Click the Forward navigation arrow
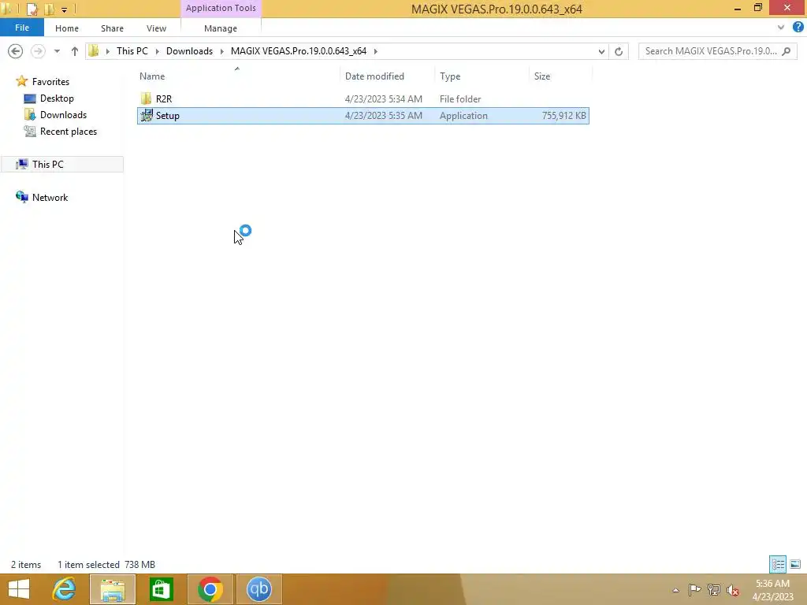Image resolution: width=807 pixels, height=605 pixels. click(38, 51)
